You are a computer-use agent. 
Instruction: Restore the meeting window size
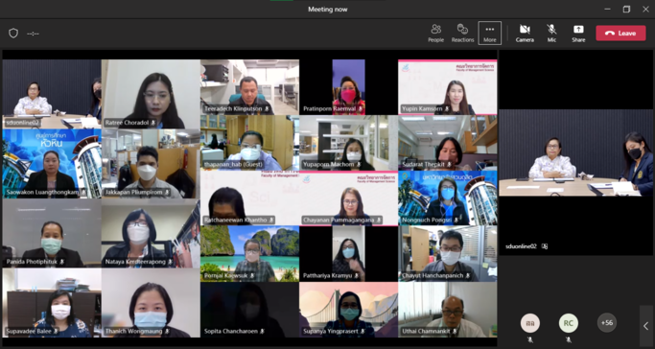click(x=626, y=10)
